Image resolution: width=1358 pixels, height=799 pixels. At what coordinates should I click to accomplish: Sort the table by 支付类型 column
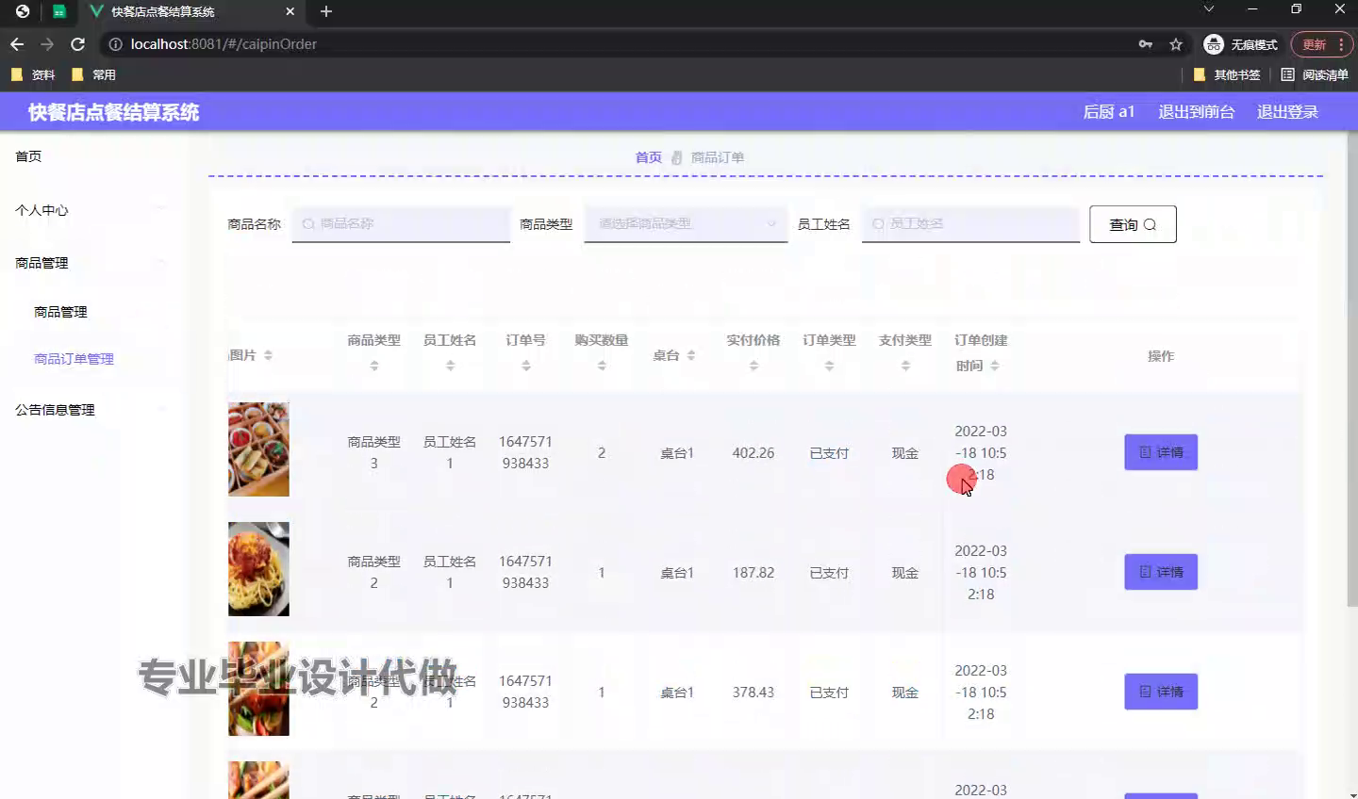(x=905, y=366)
